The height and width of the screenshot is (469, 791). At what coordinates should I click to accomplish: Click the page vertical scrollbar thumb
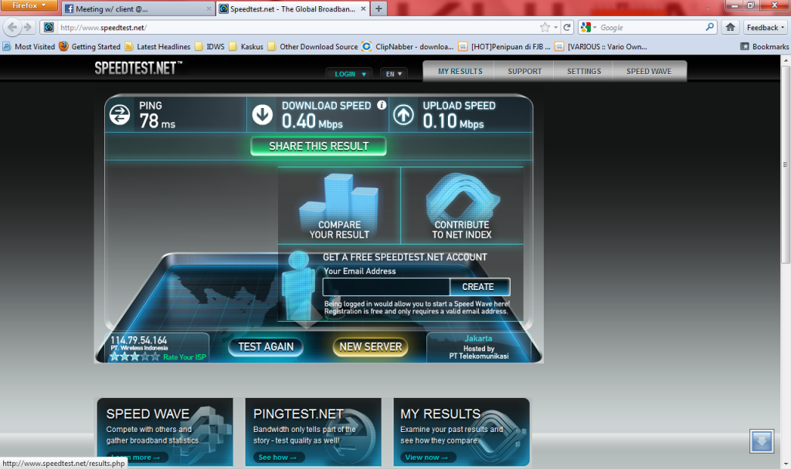[x=786, y=164]
